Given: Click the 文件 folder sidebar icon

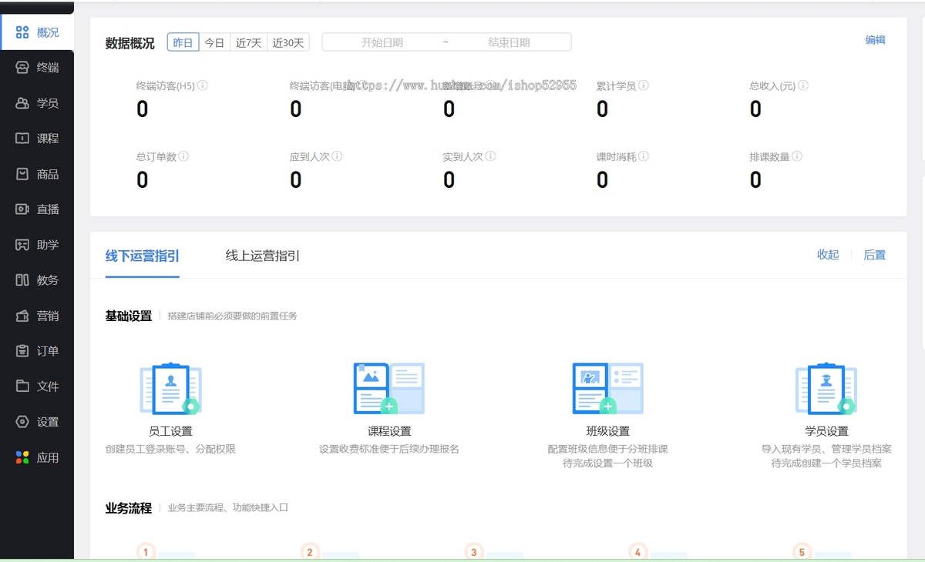Looking at the screenshot, I should click(22, 386).
